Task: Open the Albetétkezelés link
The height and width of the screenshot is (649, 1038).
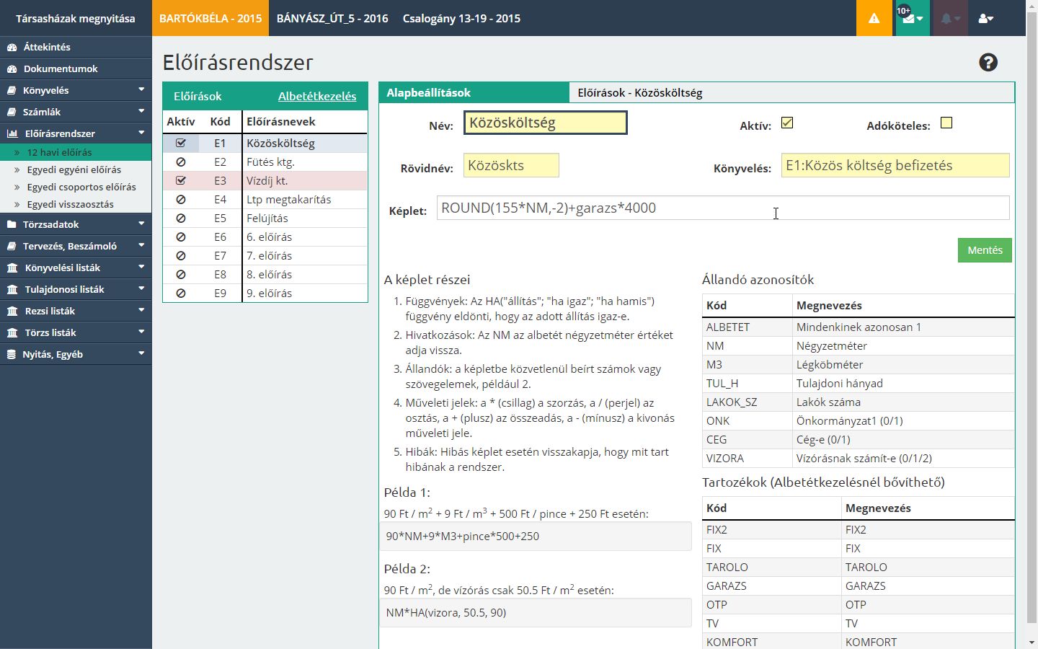Action: [317, 96]
